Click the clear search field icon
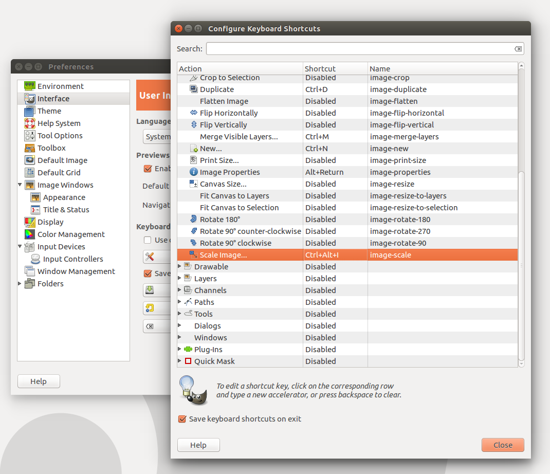The image size is (550, 474). (x=518, y=49)
